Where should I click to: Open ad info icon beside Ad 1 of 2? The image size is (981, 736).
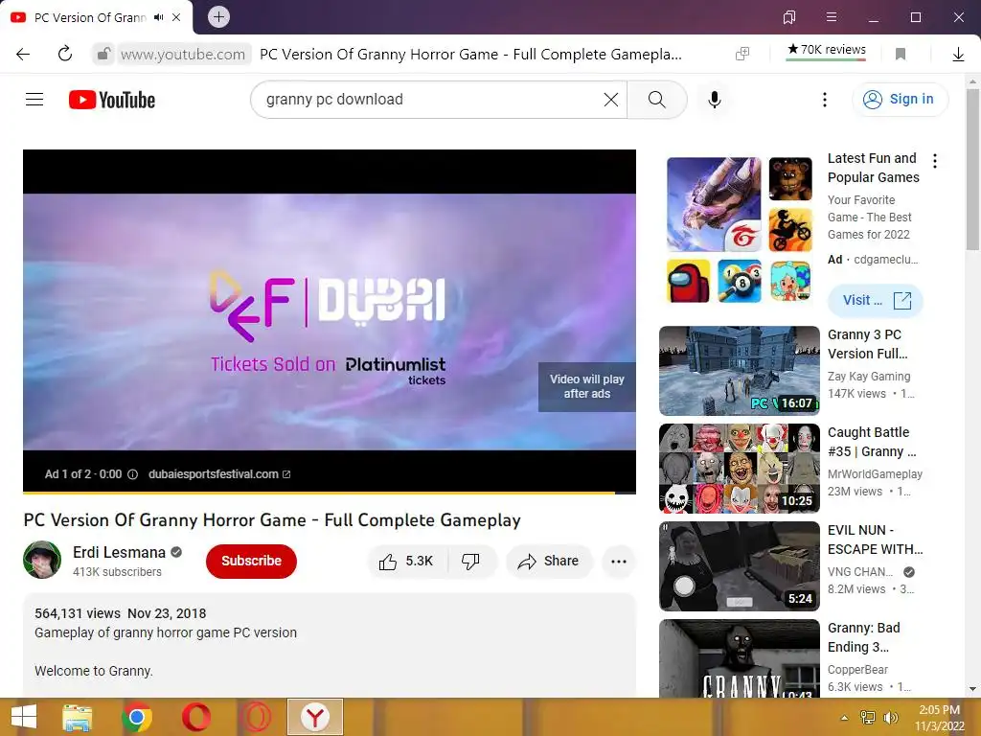132,474
